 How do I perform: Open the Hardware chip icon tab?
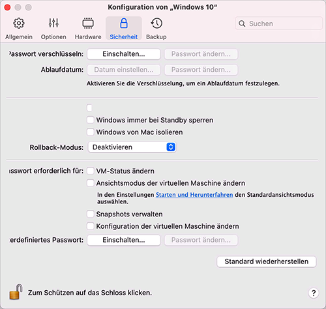click(x=88, y=29)
